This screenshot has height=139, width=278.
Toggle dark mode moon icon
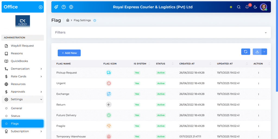[x=255, y=7]
